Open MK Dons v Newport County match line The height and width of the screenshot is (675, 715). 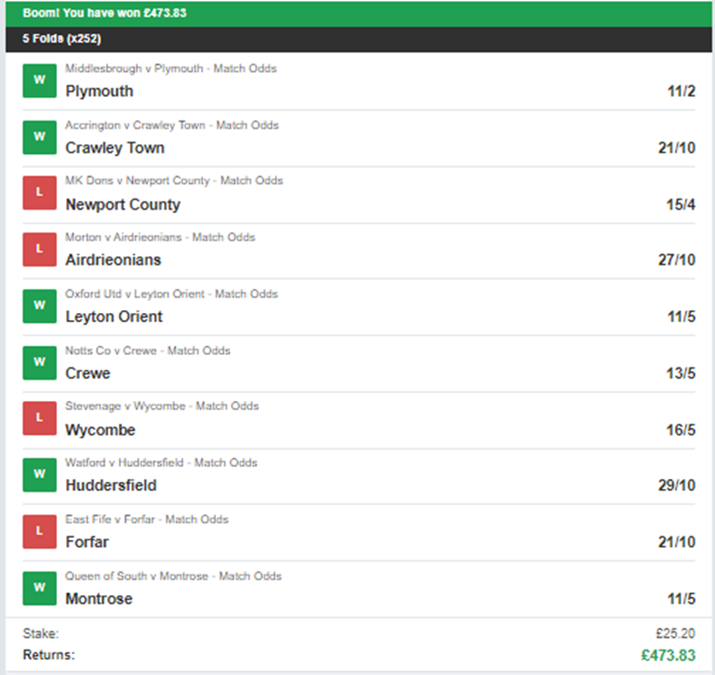tap(174, 181)
